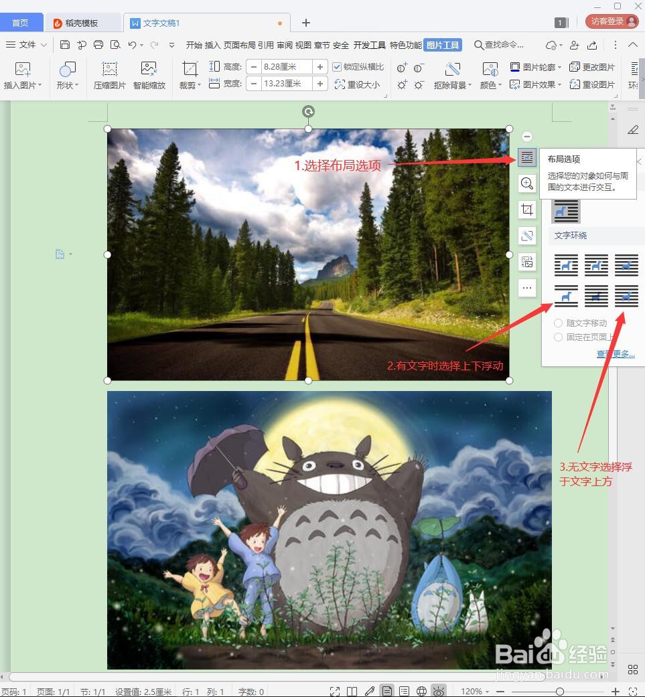The height and width of the screenshot is (697, 645).
Task: Select in front of text wrapping option
Action: coord(626,296)
